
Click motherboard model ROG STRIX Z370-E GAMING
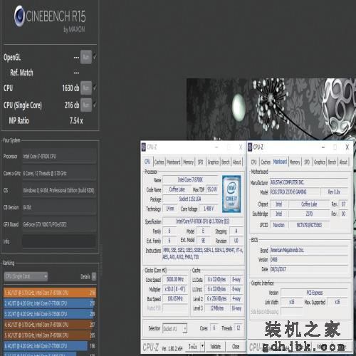click(295, 192)
